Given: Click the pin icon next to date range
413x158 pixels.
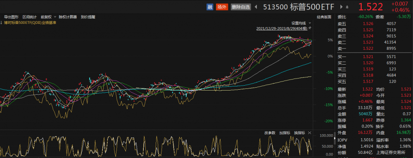Looking at the screenshot, I should coord(310,28).
